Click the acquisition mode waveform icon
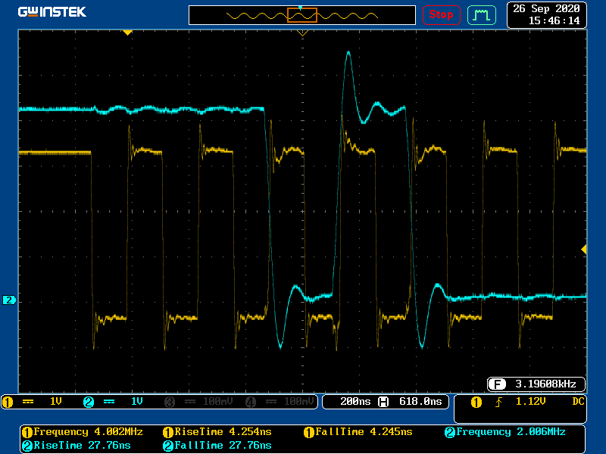Viewport: 606px width, 454px height. point(481,14)
